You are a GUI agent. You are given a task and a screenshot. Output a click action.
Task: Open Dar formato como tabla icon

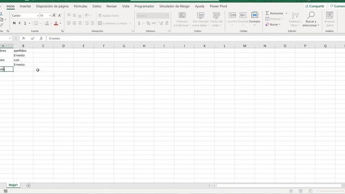click(x=201, y=19)
